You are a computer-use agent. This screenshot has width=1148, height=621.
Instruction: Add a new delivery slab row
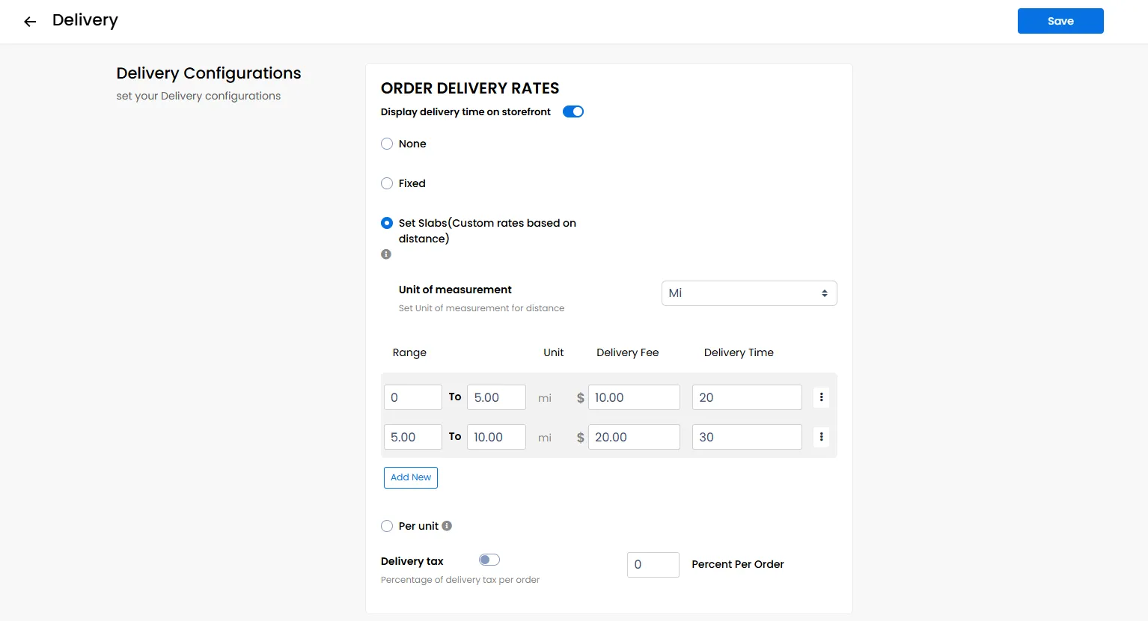tap(411, 477)
